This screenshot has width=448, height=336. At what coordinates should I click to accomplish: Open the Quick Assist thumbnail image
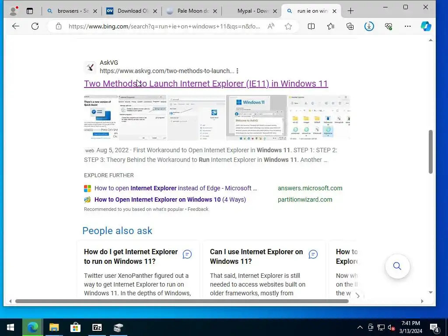pos(101,117)
